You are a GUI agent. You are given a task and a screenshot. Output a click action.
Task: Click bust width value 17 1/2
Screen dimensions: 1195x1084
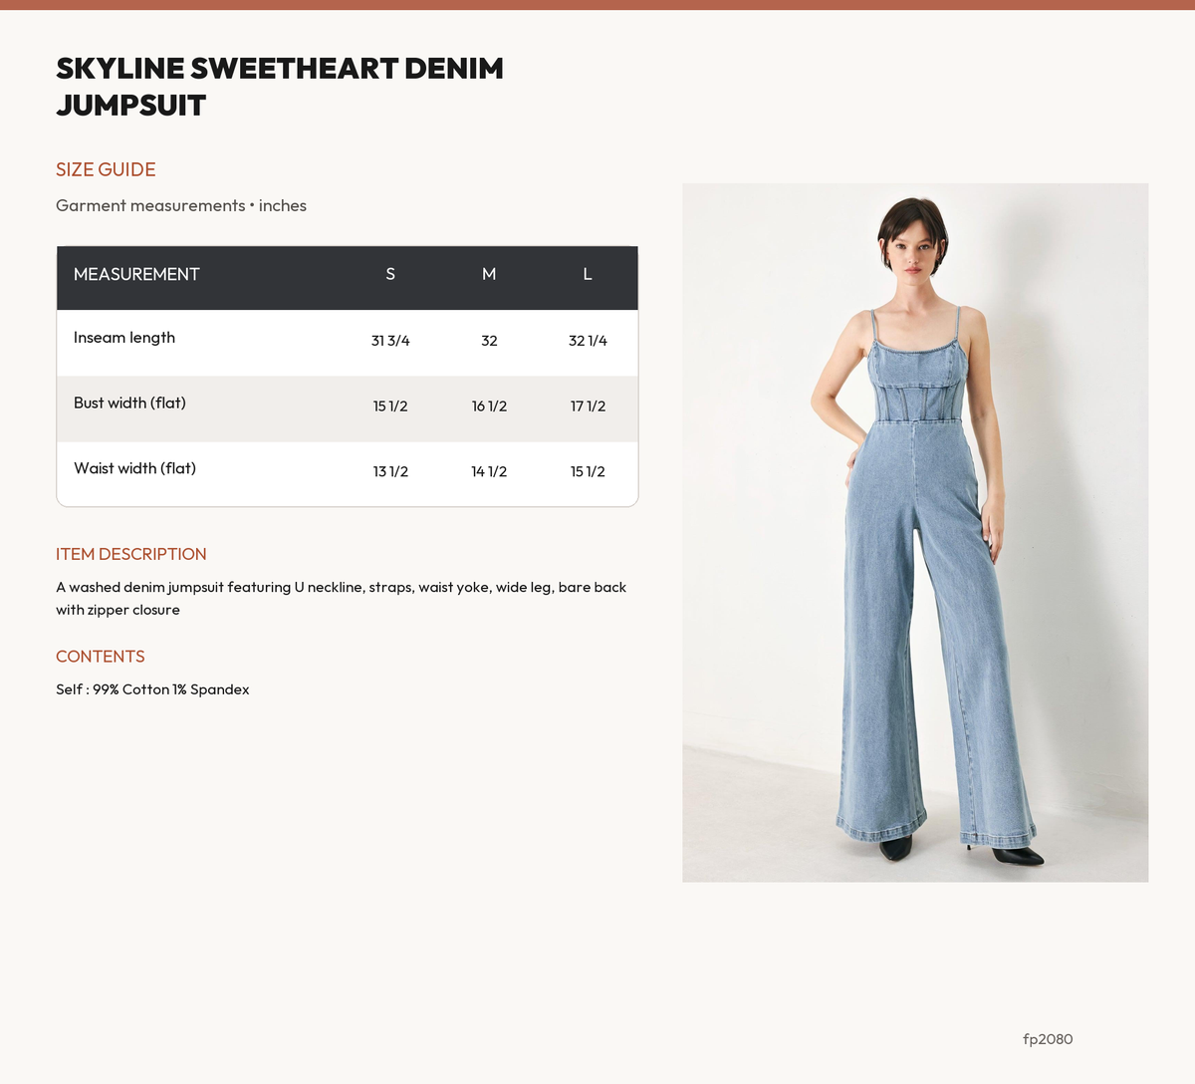point(588,406)
